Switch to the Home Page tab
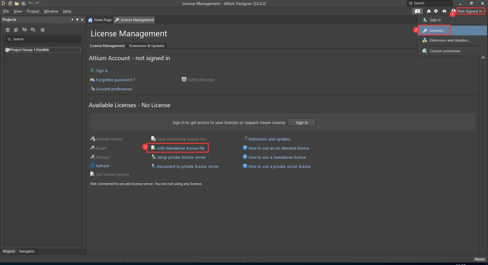The image size is (488, 265). click(100, 19)
